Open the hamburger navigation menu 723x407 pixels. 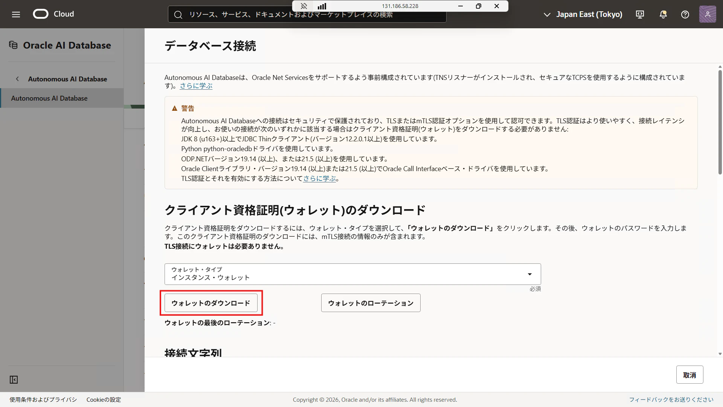pyautogui.click(x=16, y=14)
